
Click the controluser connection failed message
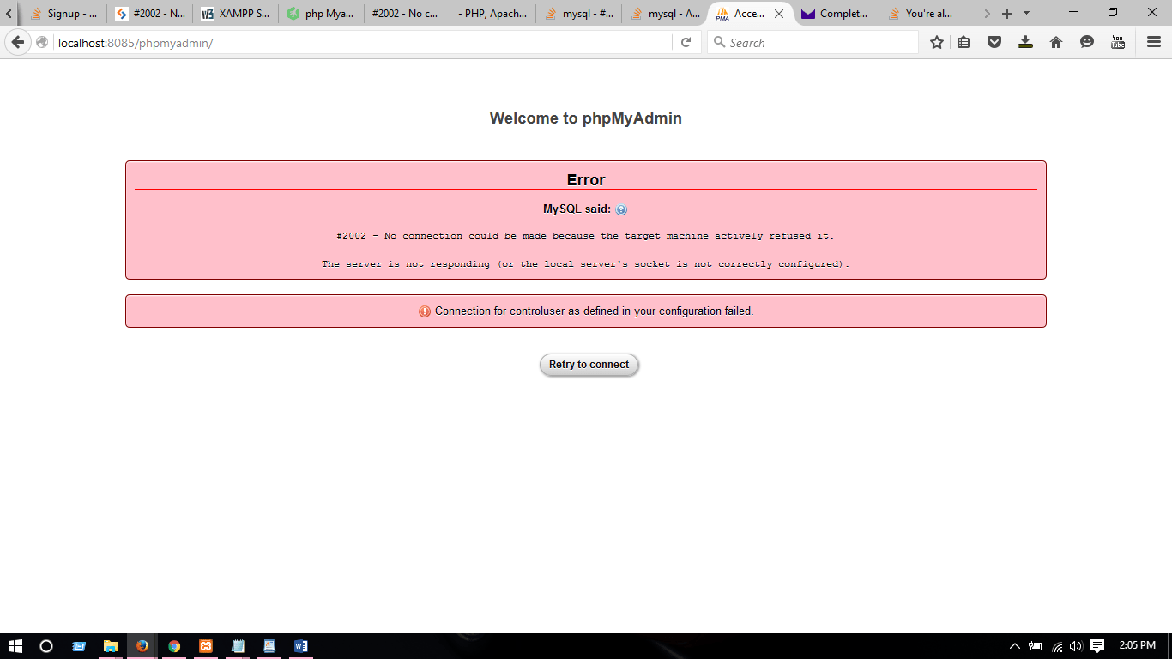586,311
